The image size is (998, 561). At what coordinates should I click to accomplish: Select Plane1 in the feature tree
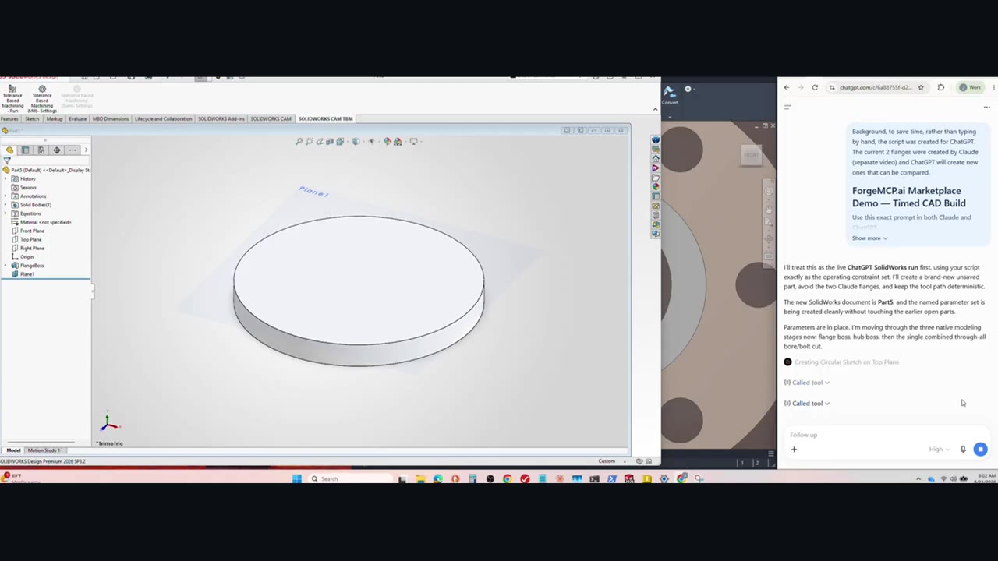pos(23,274)
